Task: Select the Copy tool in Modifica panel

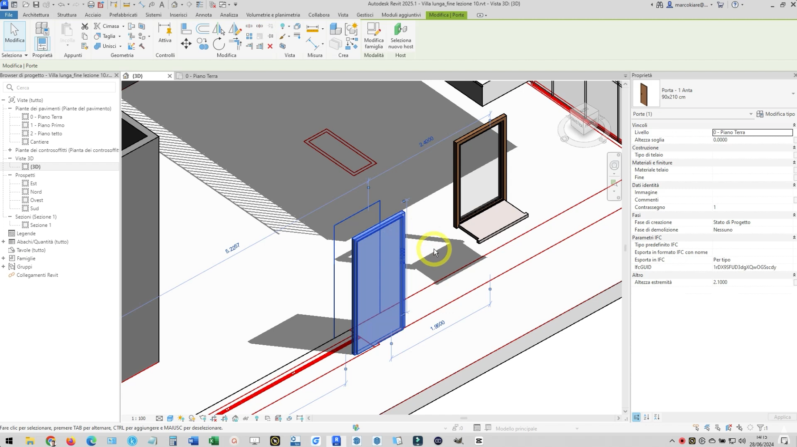Action: tap(202, 44)
